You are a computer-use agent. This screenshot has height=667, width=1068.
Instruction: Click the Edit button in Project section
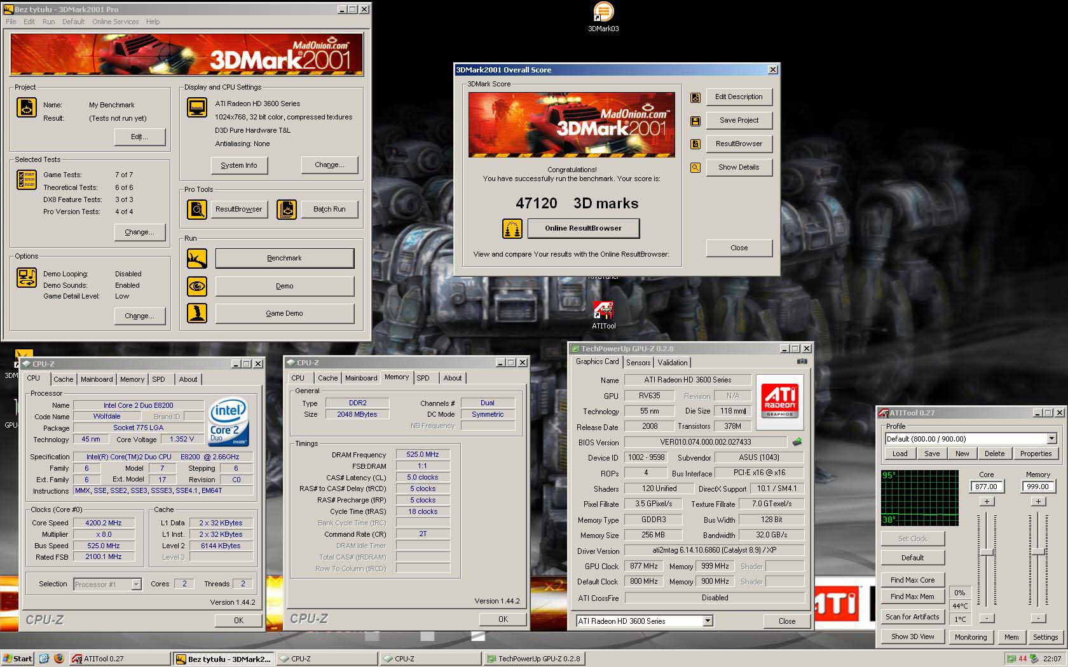tap(139, 137)
